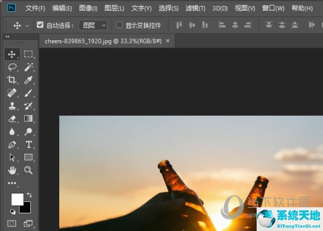The height and width of the screenshot is (231, 323).
Task: Open the Move tool preset picker arrow
Action: (27, 26)
